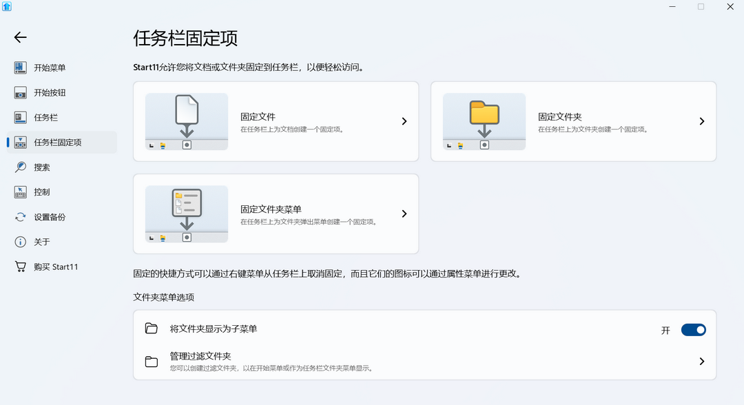Click the back arrow button
Viewport: 744px width, 405px height.
tap(20, 37)
